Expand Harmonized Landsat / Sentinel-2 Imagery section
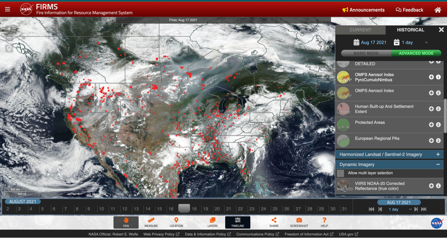447x239 pixels. pyautogui.click(x=438, y=154)
